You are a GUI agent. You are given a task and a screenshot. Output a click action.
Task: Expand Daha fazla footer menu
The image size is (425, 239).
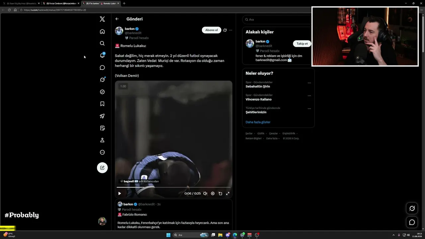(x=272, y=138)
